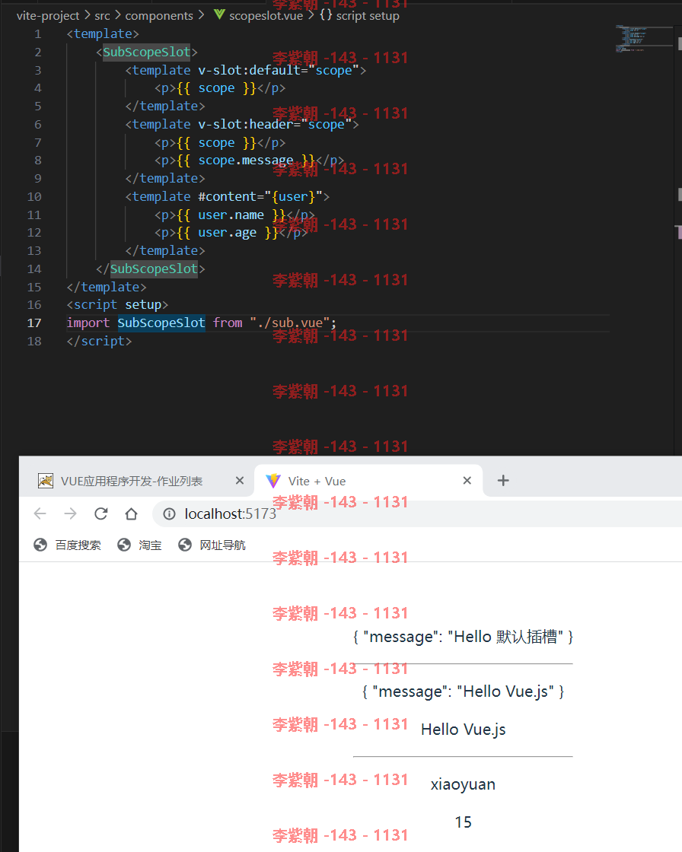Click the "message": "Hello Vue.js" JSON text
682x852 pixels.
click(464, 691)
